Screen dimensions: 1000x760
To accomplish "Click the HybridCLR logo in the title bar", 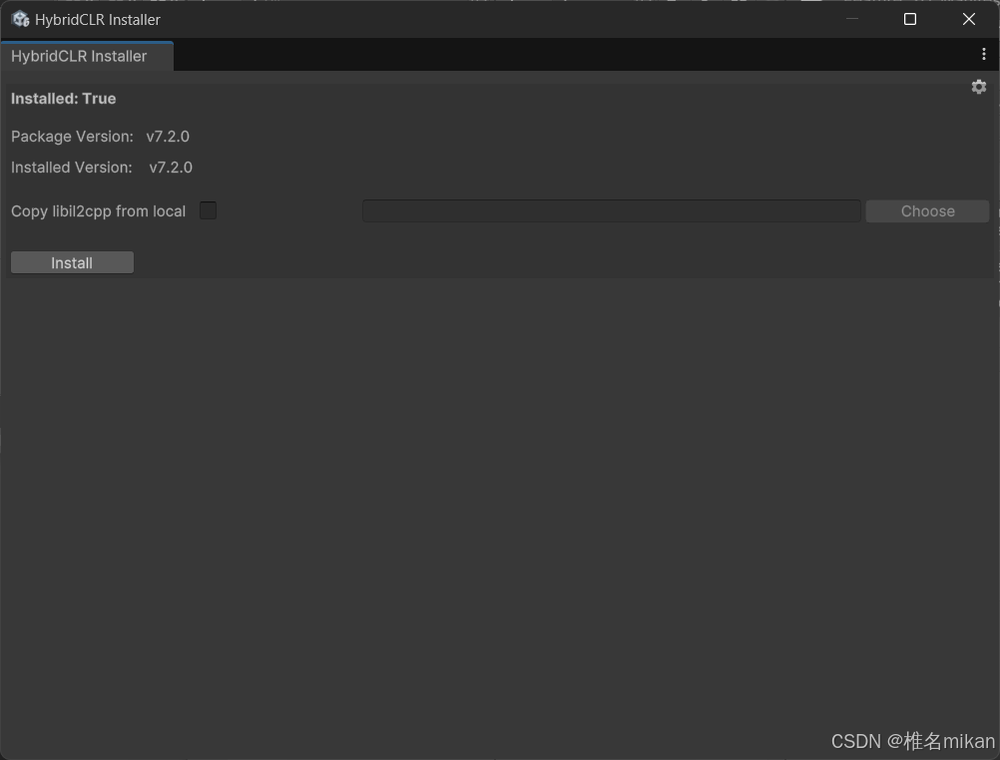I will [x=20, y=18].
